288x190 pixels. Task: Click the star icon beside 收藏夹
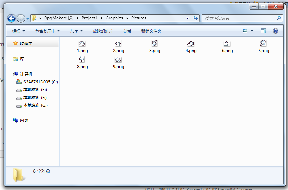tap(16, 43)
